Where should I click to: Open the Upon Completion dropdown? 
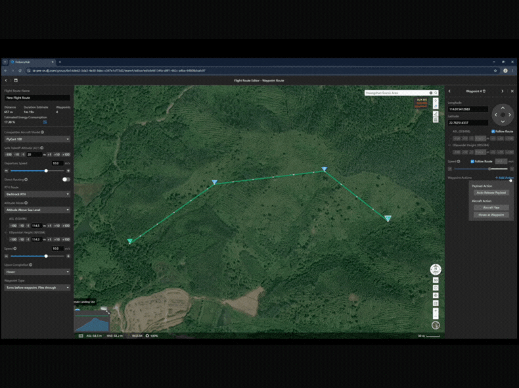click(x=37, y=272)
